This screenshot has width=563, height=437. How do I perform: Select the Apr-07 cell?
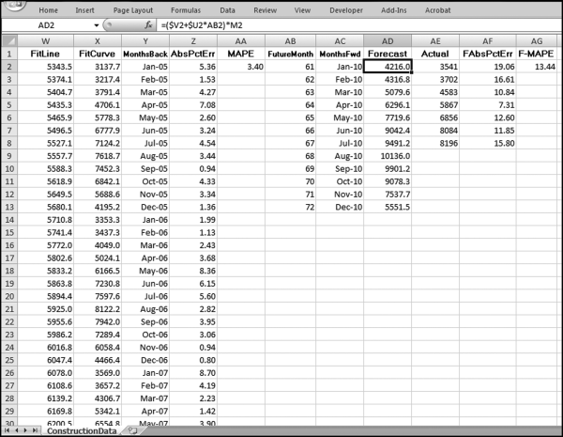click(145, 411)
